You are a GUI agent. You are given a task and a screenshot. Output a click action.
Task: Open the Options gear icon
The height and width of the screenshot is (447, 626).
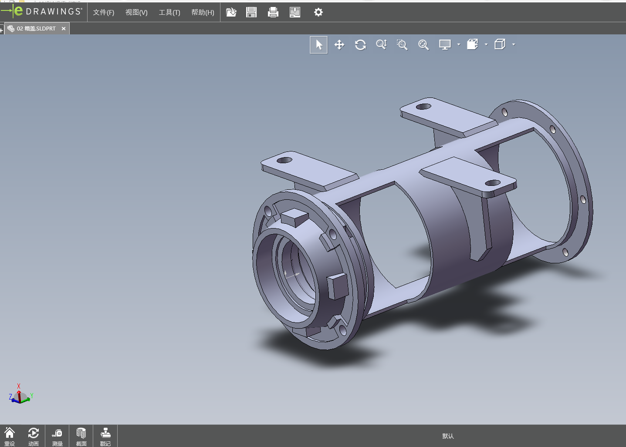pyautogui.click(x=318, y=12)
